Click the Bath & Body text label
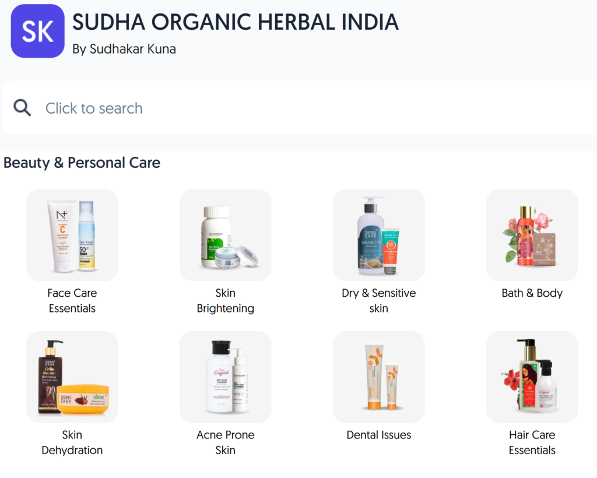 [532, 293]
